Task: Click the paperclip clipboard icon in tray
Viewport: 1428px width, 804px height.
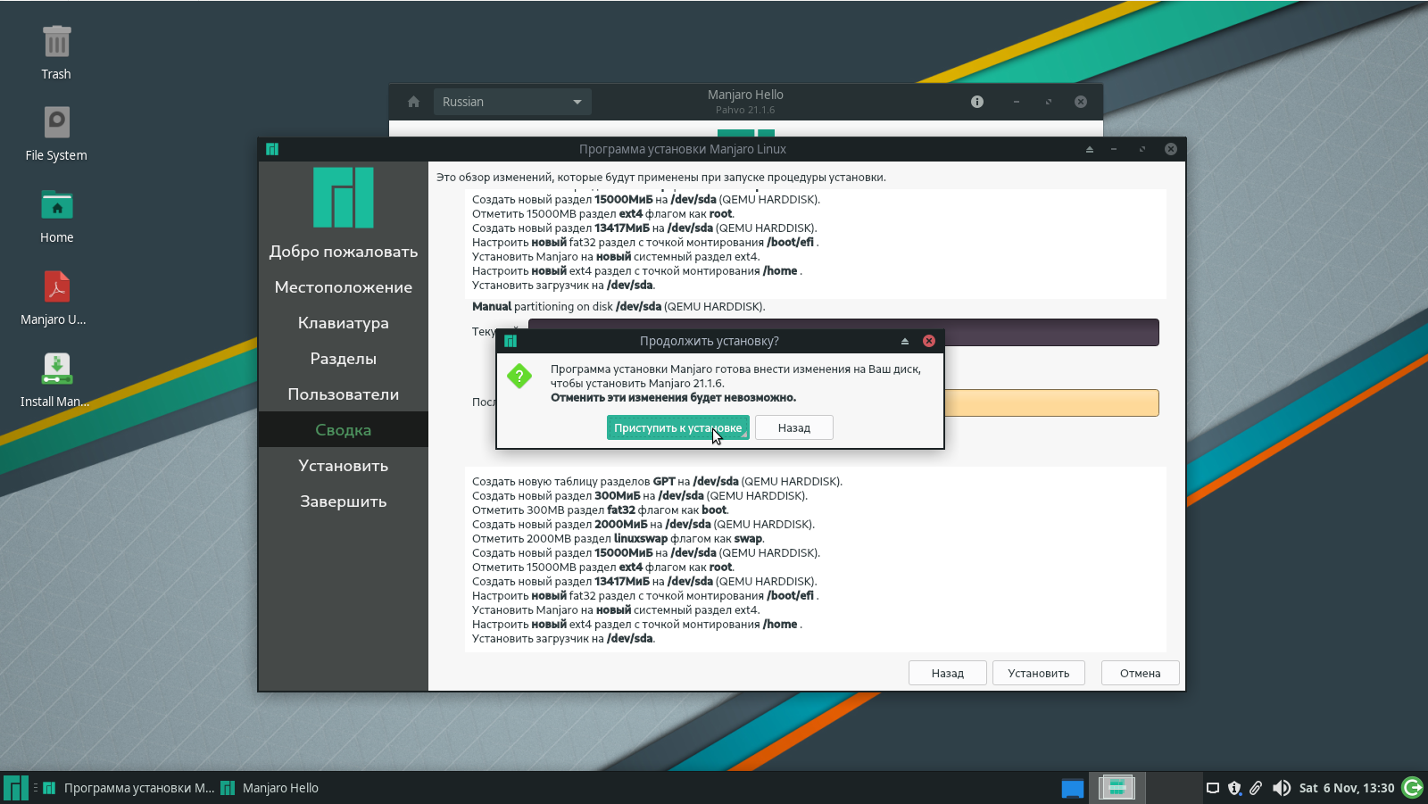Action: tap(1256, 788)
